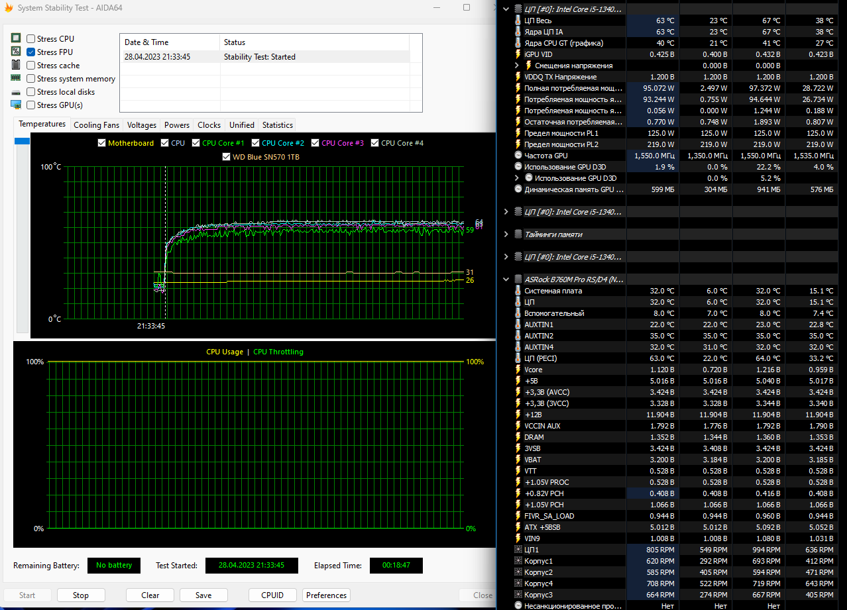
Task: Collapse the ASRock B760M Pro RS/D4 section
Action: click(507, 280)
